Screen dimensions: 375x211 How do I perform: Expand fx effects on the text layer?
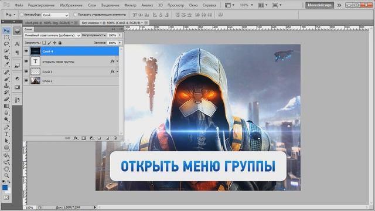[x=117, y=61]
